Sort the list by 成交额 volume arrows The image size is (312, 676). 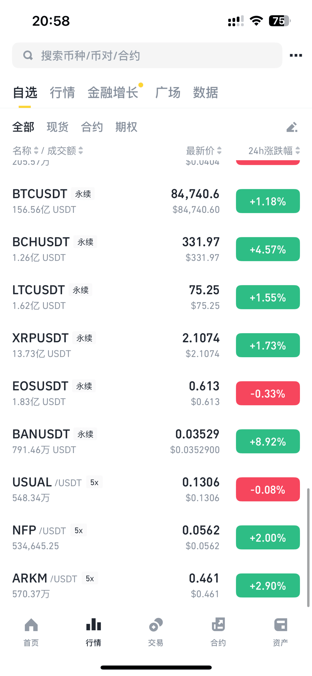pyautogui.click(x=81, y=151)
